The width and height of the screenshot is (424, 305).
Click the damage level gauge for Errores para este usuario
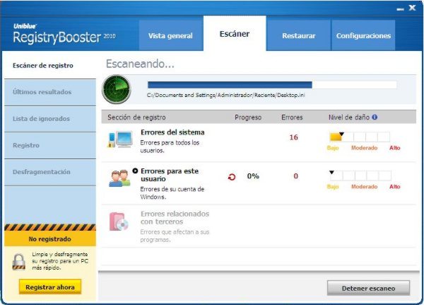click(x=360, y=175)
